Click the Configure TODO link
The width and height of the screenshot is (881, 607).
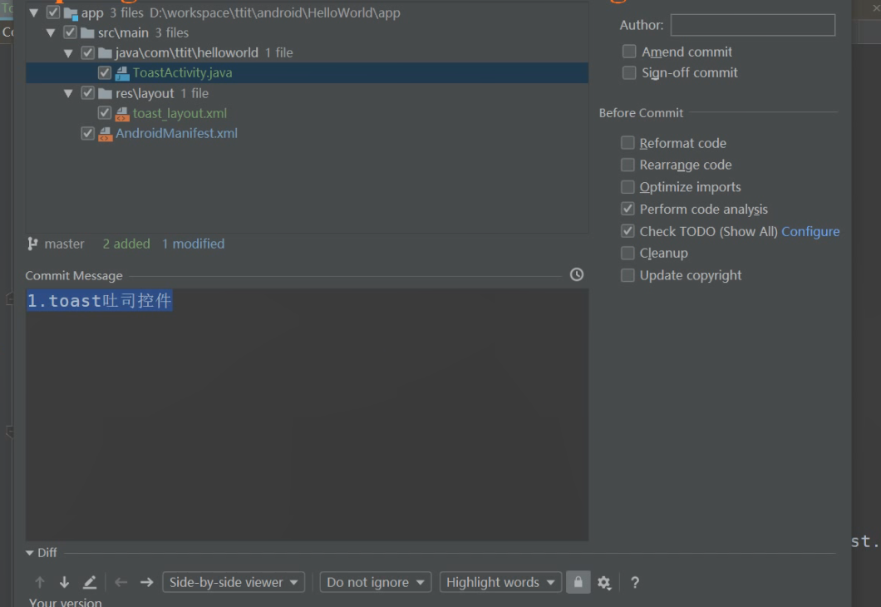(810, 231)
